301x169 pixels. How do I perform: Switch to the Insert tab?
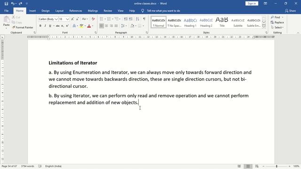32,11
